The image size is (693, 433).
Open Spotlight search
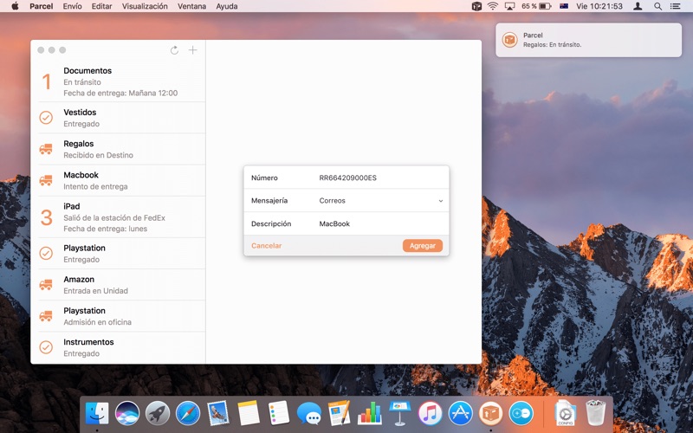pos(657,6)
